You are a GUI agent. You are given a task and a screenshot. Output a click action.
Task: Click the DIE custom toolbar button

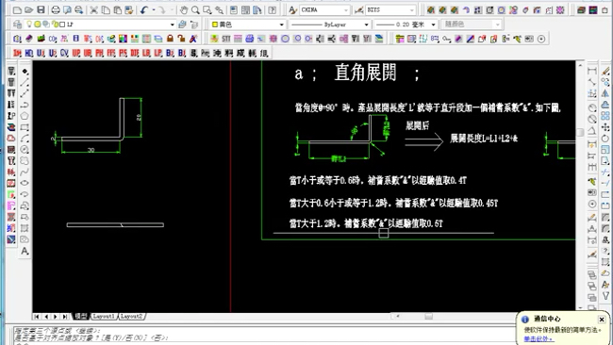tap(135, 53)
